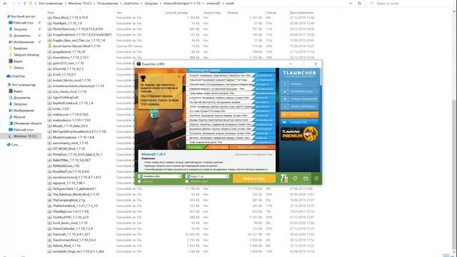The width and height of the screenshot is (457, 257).
Task: Navigate to UserHome in the breadcrumb path
Action: 131,3
